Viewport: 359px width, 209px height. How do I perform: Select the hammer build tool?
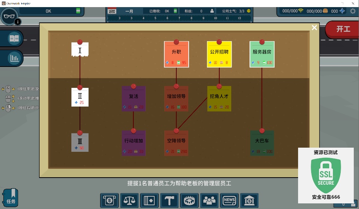point(169,200)
